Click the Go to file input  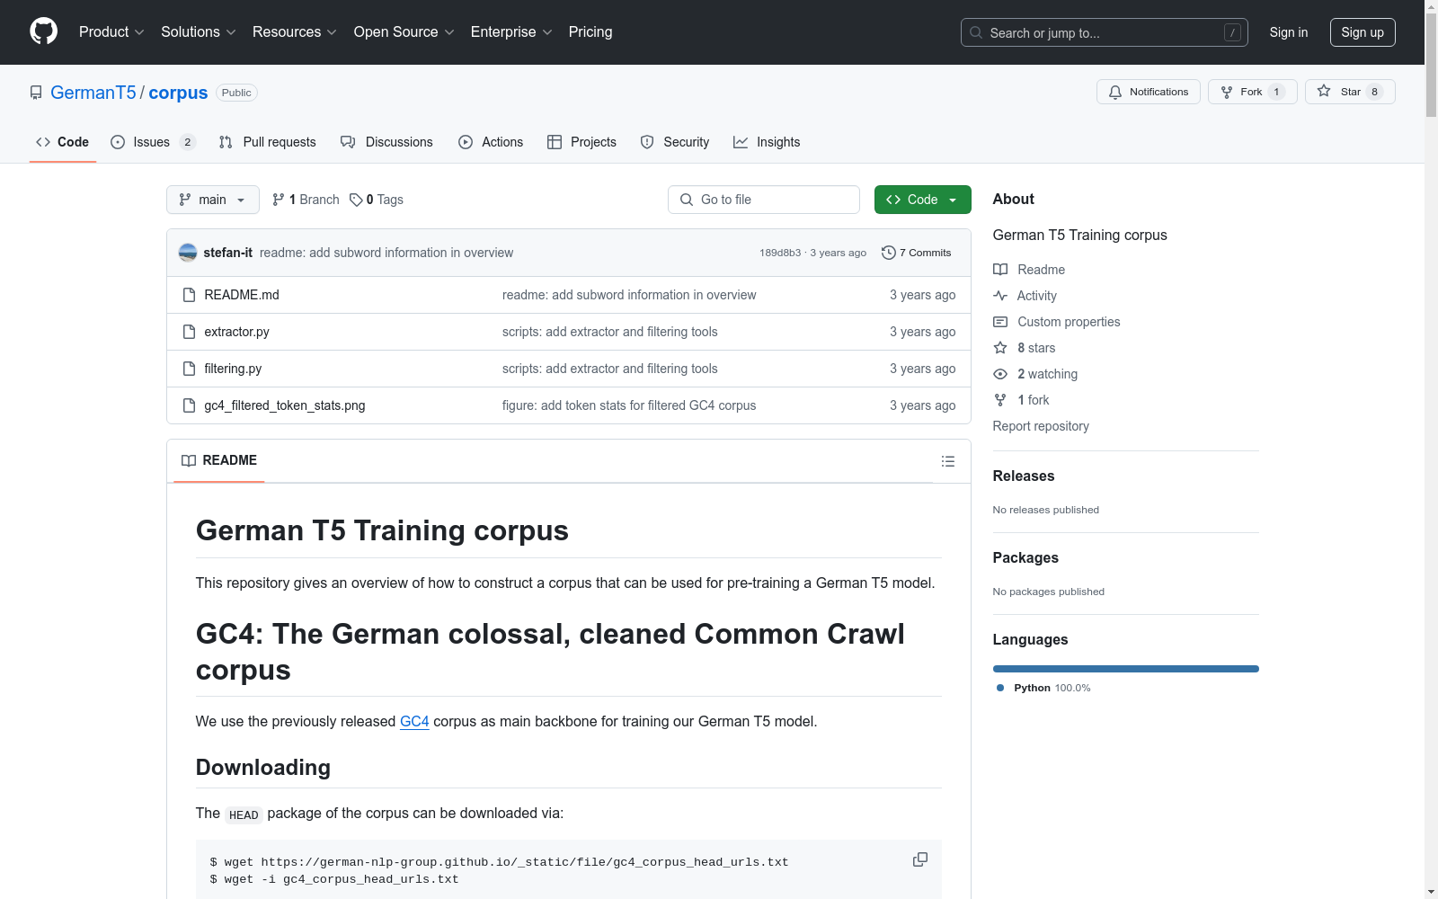coord(764,200)
